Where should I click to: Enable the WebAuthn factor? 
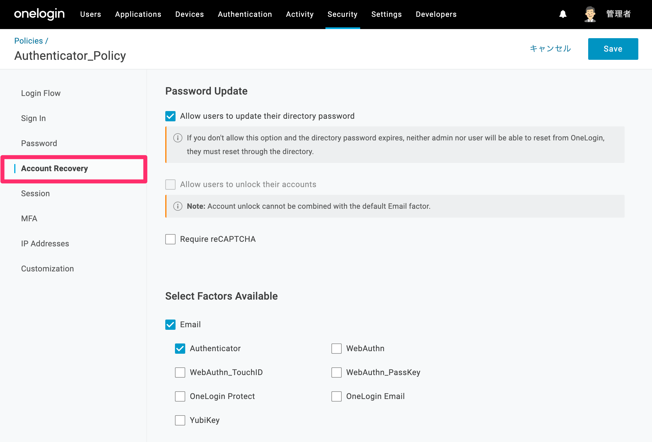(x=337, y=349)
